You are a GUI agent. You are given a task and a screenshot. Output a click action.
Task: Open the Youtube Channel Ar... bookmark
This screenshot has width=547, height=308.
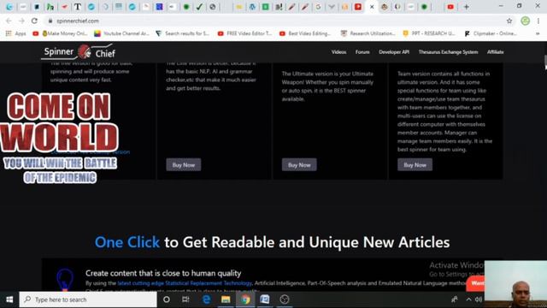[x=121, y=33]
